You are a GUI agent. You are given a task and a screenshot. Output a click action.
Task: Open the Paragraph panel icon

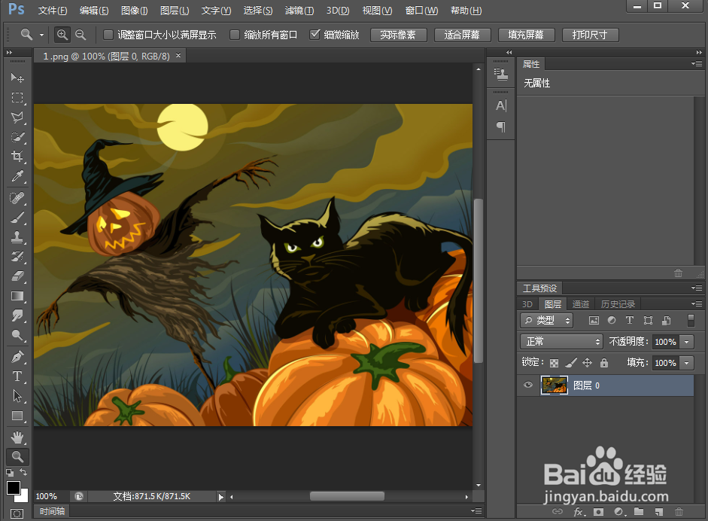point(501,126)
